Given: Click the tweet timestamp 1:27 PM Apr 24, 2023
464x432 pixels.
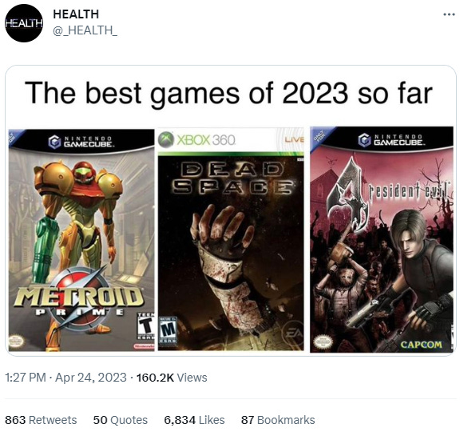Looking at the screenshot, I should point(65,378).
